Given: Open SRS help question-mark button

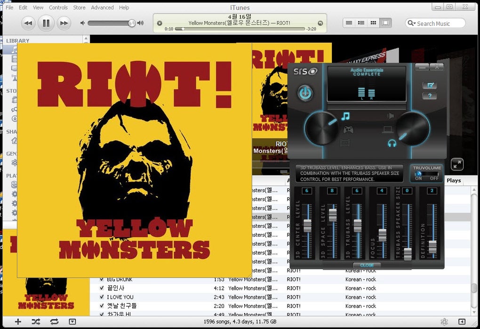Looking at the screenshot, I should click(x=430, y=96).
